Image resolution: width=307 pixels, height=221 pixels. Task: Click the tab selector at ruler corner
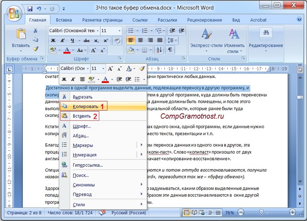[9, 69]
